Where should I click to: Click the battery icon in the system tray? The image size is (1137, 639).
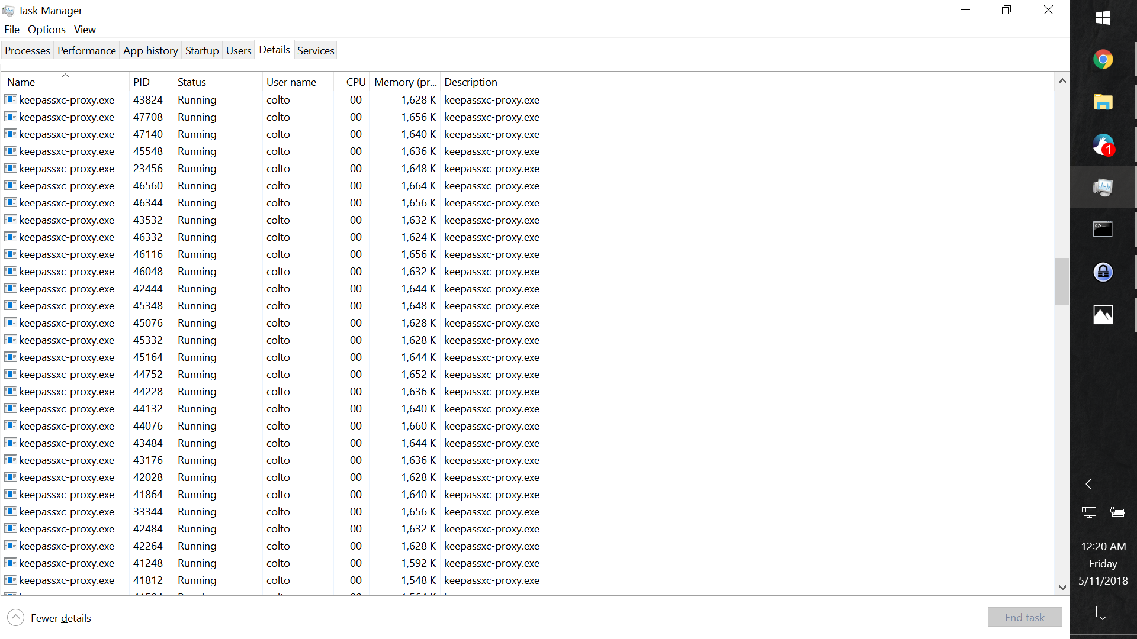(x=1118, y=512)
